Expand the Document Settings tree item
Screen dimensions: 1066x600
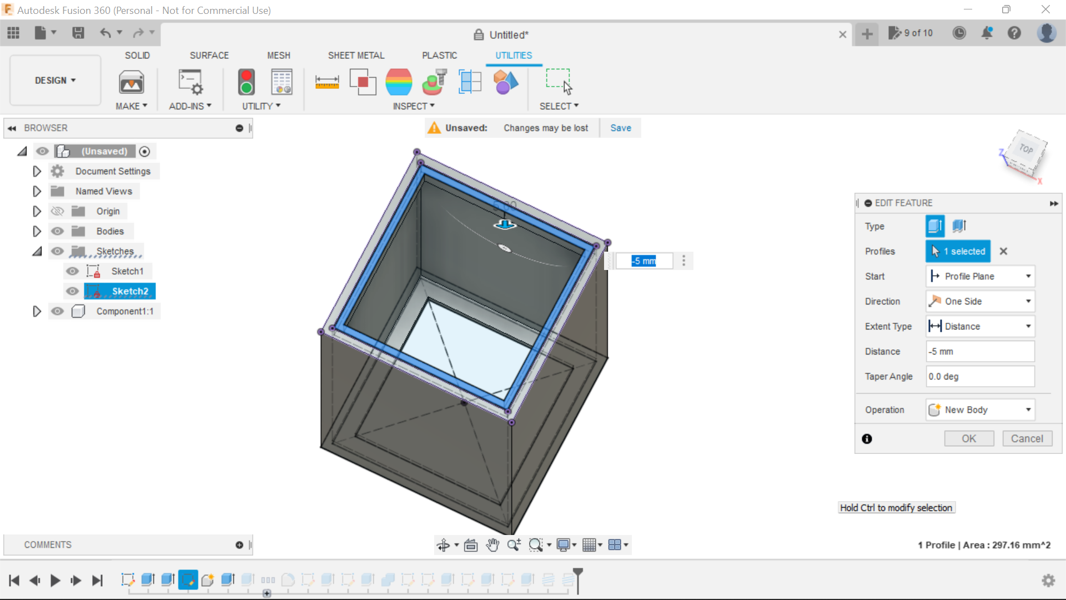point(37,171)
